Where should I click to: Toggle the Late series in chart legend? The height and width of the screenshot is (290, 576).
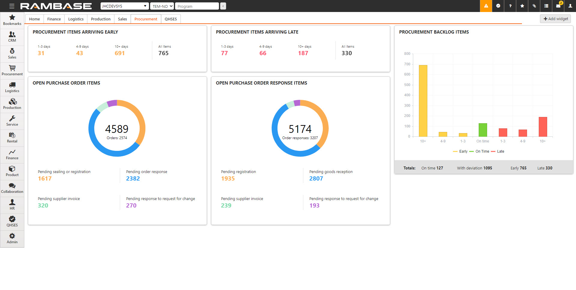[x=498, y=151]
